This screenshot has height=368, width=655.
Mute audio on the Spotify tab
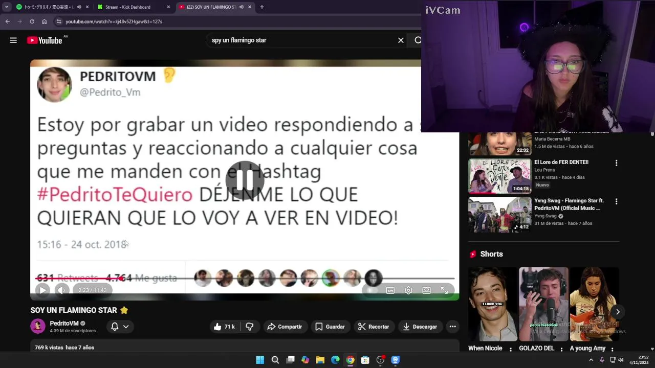point(79,7)
